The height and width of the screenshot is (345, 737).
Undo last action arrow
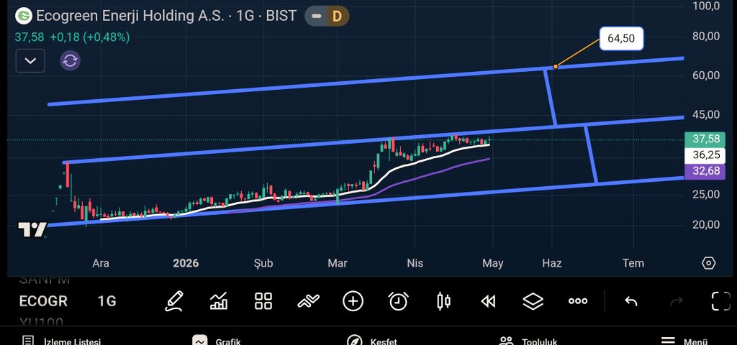click(631, 301)
